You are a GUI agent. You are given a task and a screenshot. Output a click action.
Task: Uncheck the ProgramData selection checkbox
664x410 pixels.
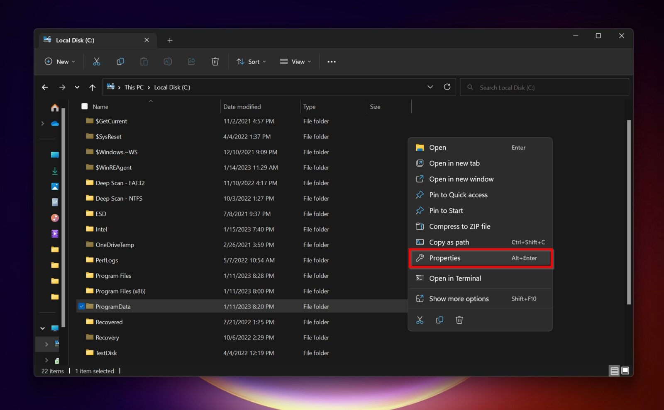(82, 306)
